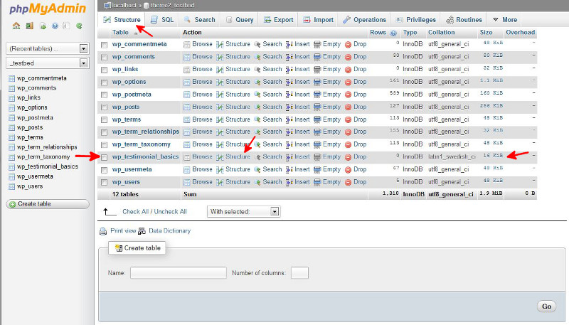Switch to the Privileges tab

[x=416, y=20]
